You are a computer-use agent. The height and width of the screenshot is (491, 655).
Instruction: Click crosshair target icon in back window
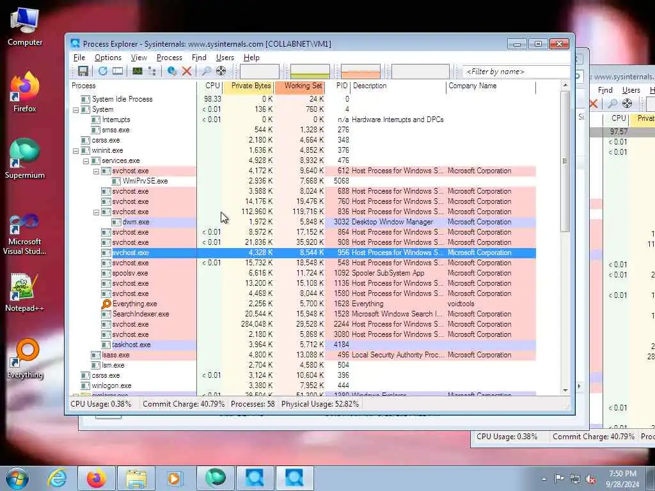[627, 104]
